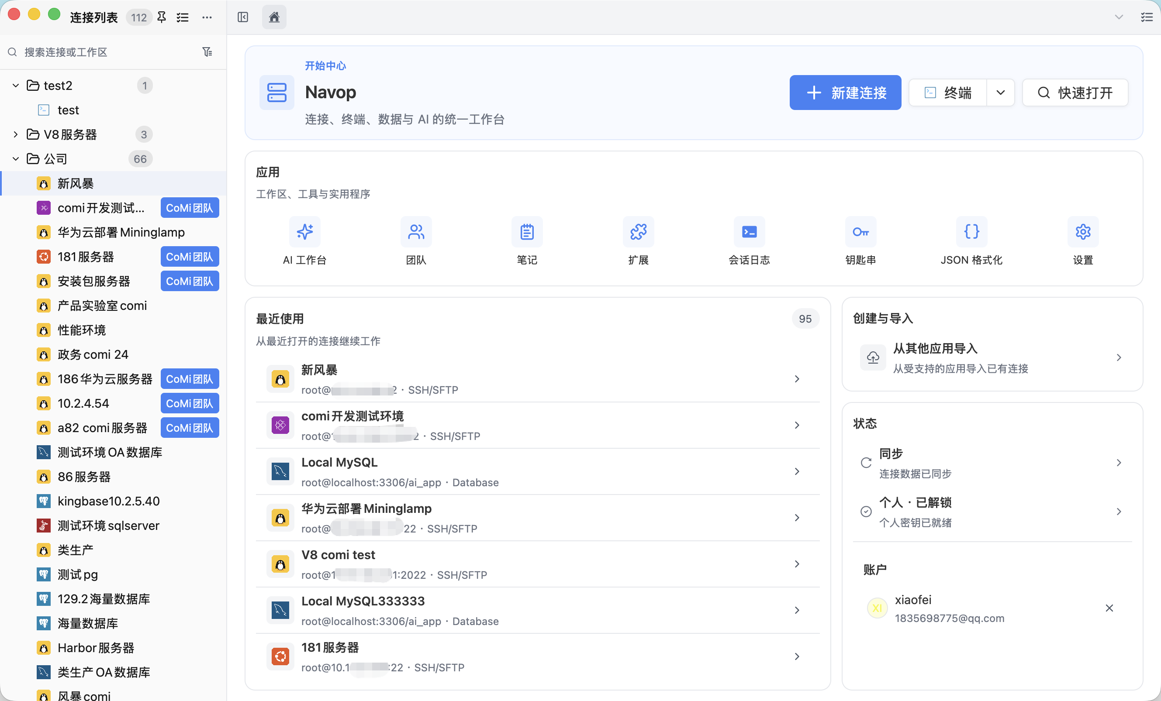The image size is (1161, 701).
Task: Open the 扩展 extensions app
Action: coord(639,241)
